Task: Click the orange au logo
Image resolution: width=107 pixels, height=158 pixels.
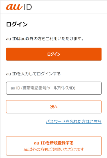Action: (14, 7)
